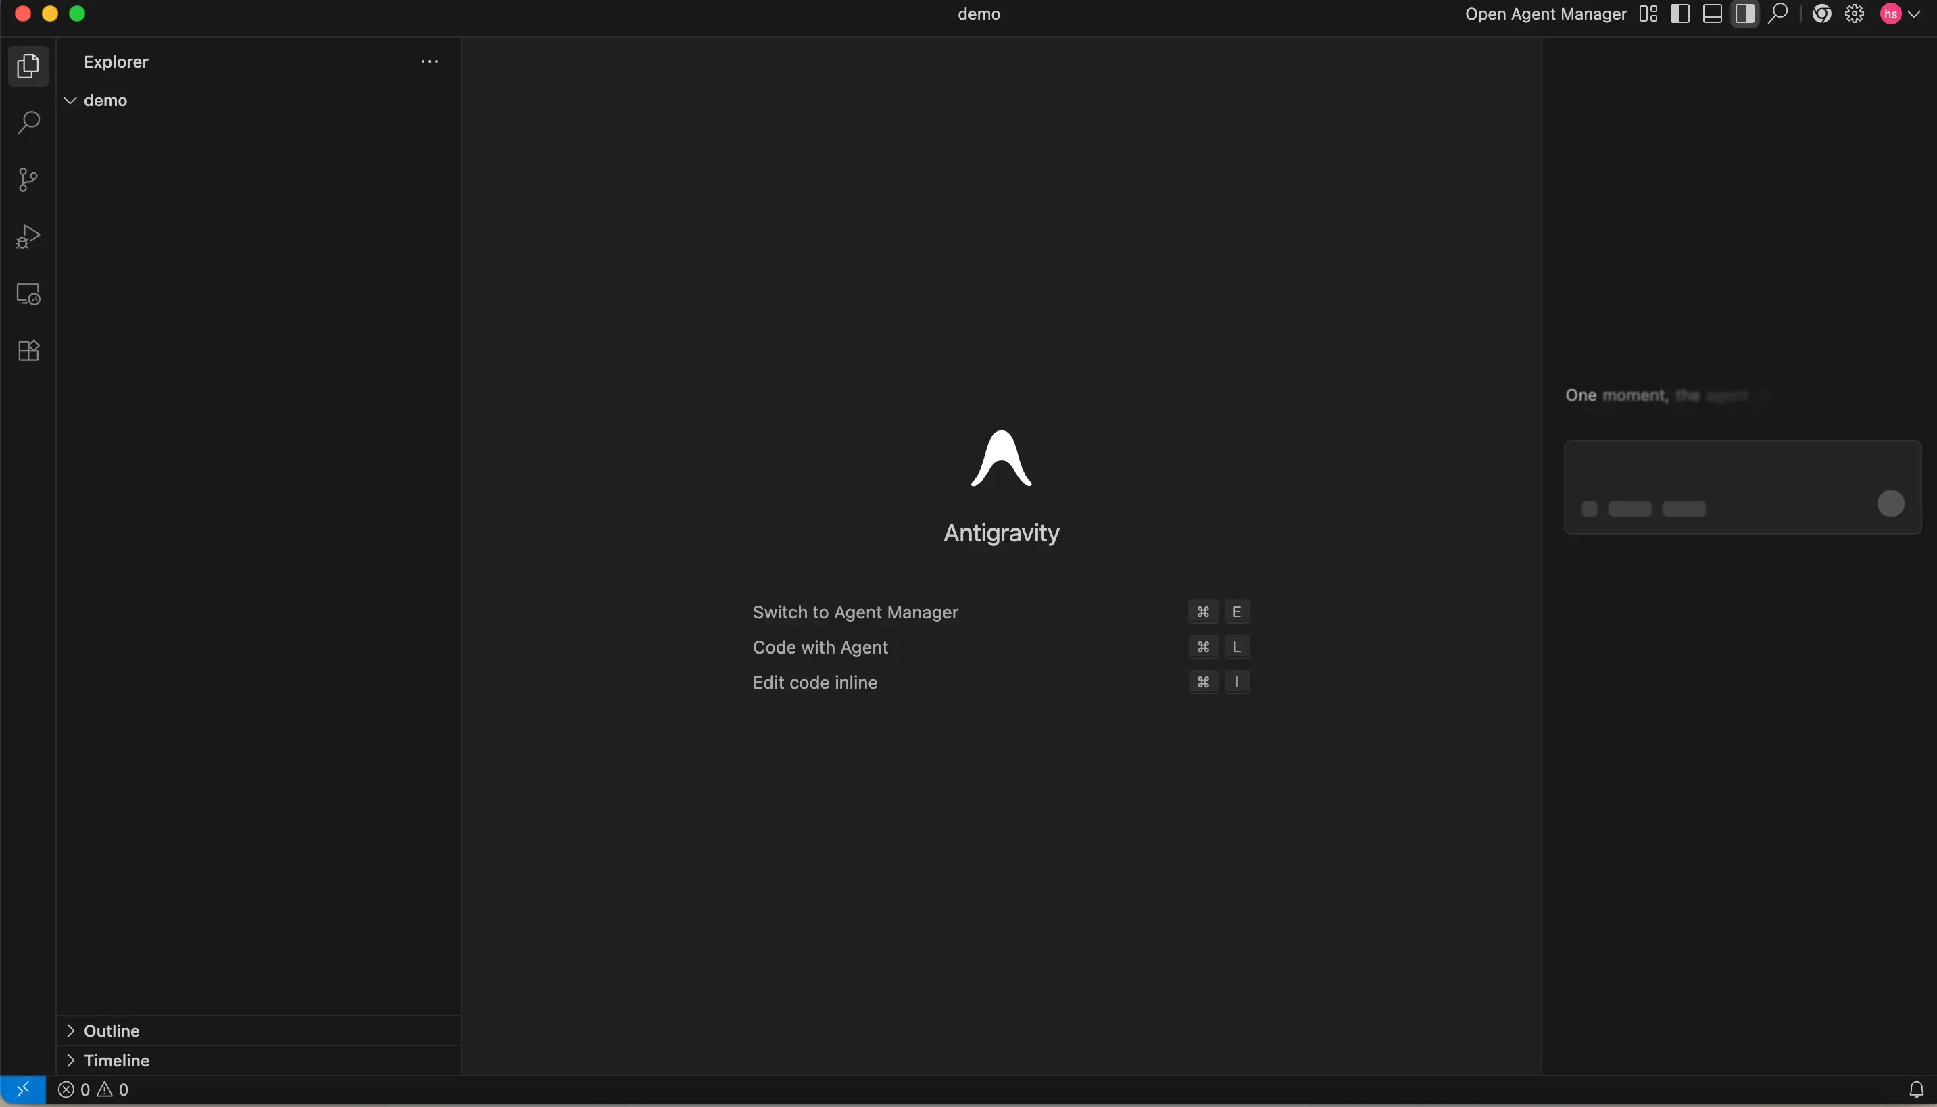Image resolution: width=1937 pixels, height=1107 pixels.
Task: Open settings gear in title bar
Action: (1855, 14)
